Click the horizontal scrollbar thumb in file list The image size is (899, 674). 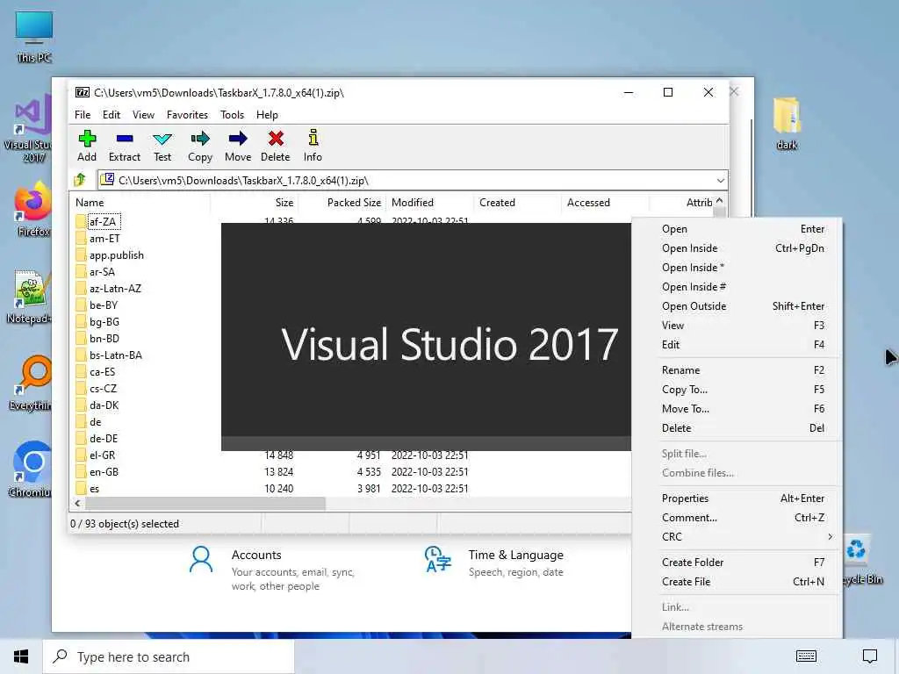[x=205, y=503]
